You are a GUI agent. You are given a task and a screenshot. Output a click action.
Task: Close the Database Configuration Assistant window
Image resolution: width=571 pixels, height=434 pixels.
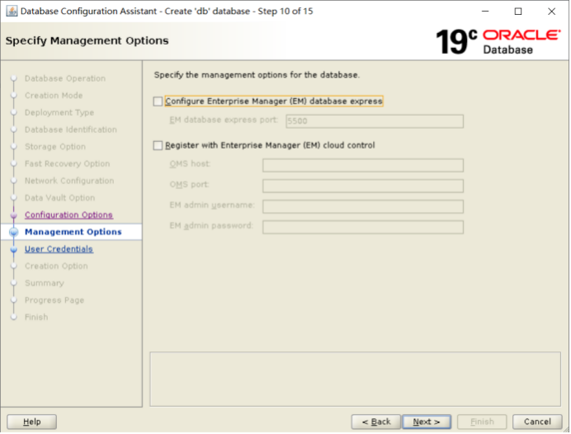tap(551, 12)
